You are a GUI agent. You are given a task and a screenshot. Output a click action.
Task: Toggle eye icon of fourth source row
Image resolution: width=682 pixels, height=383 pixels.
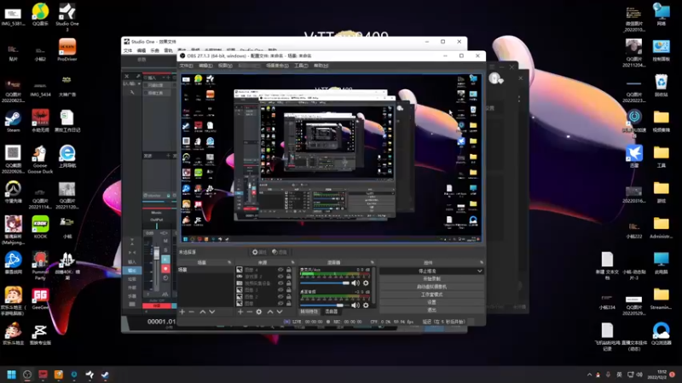[280, 289]
